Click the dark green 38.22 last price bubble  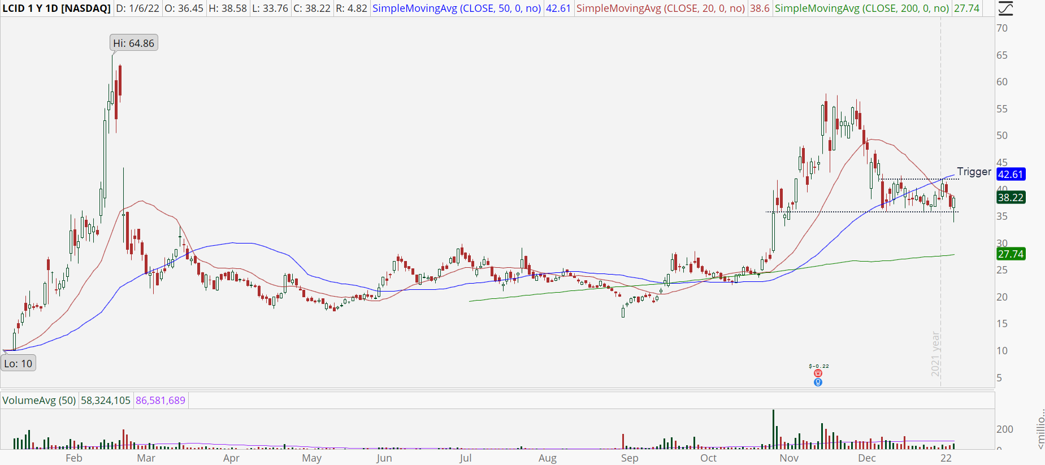1011,198
